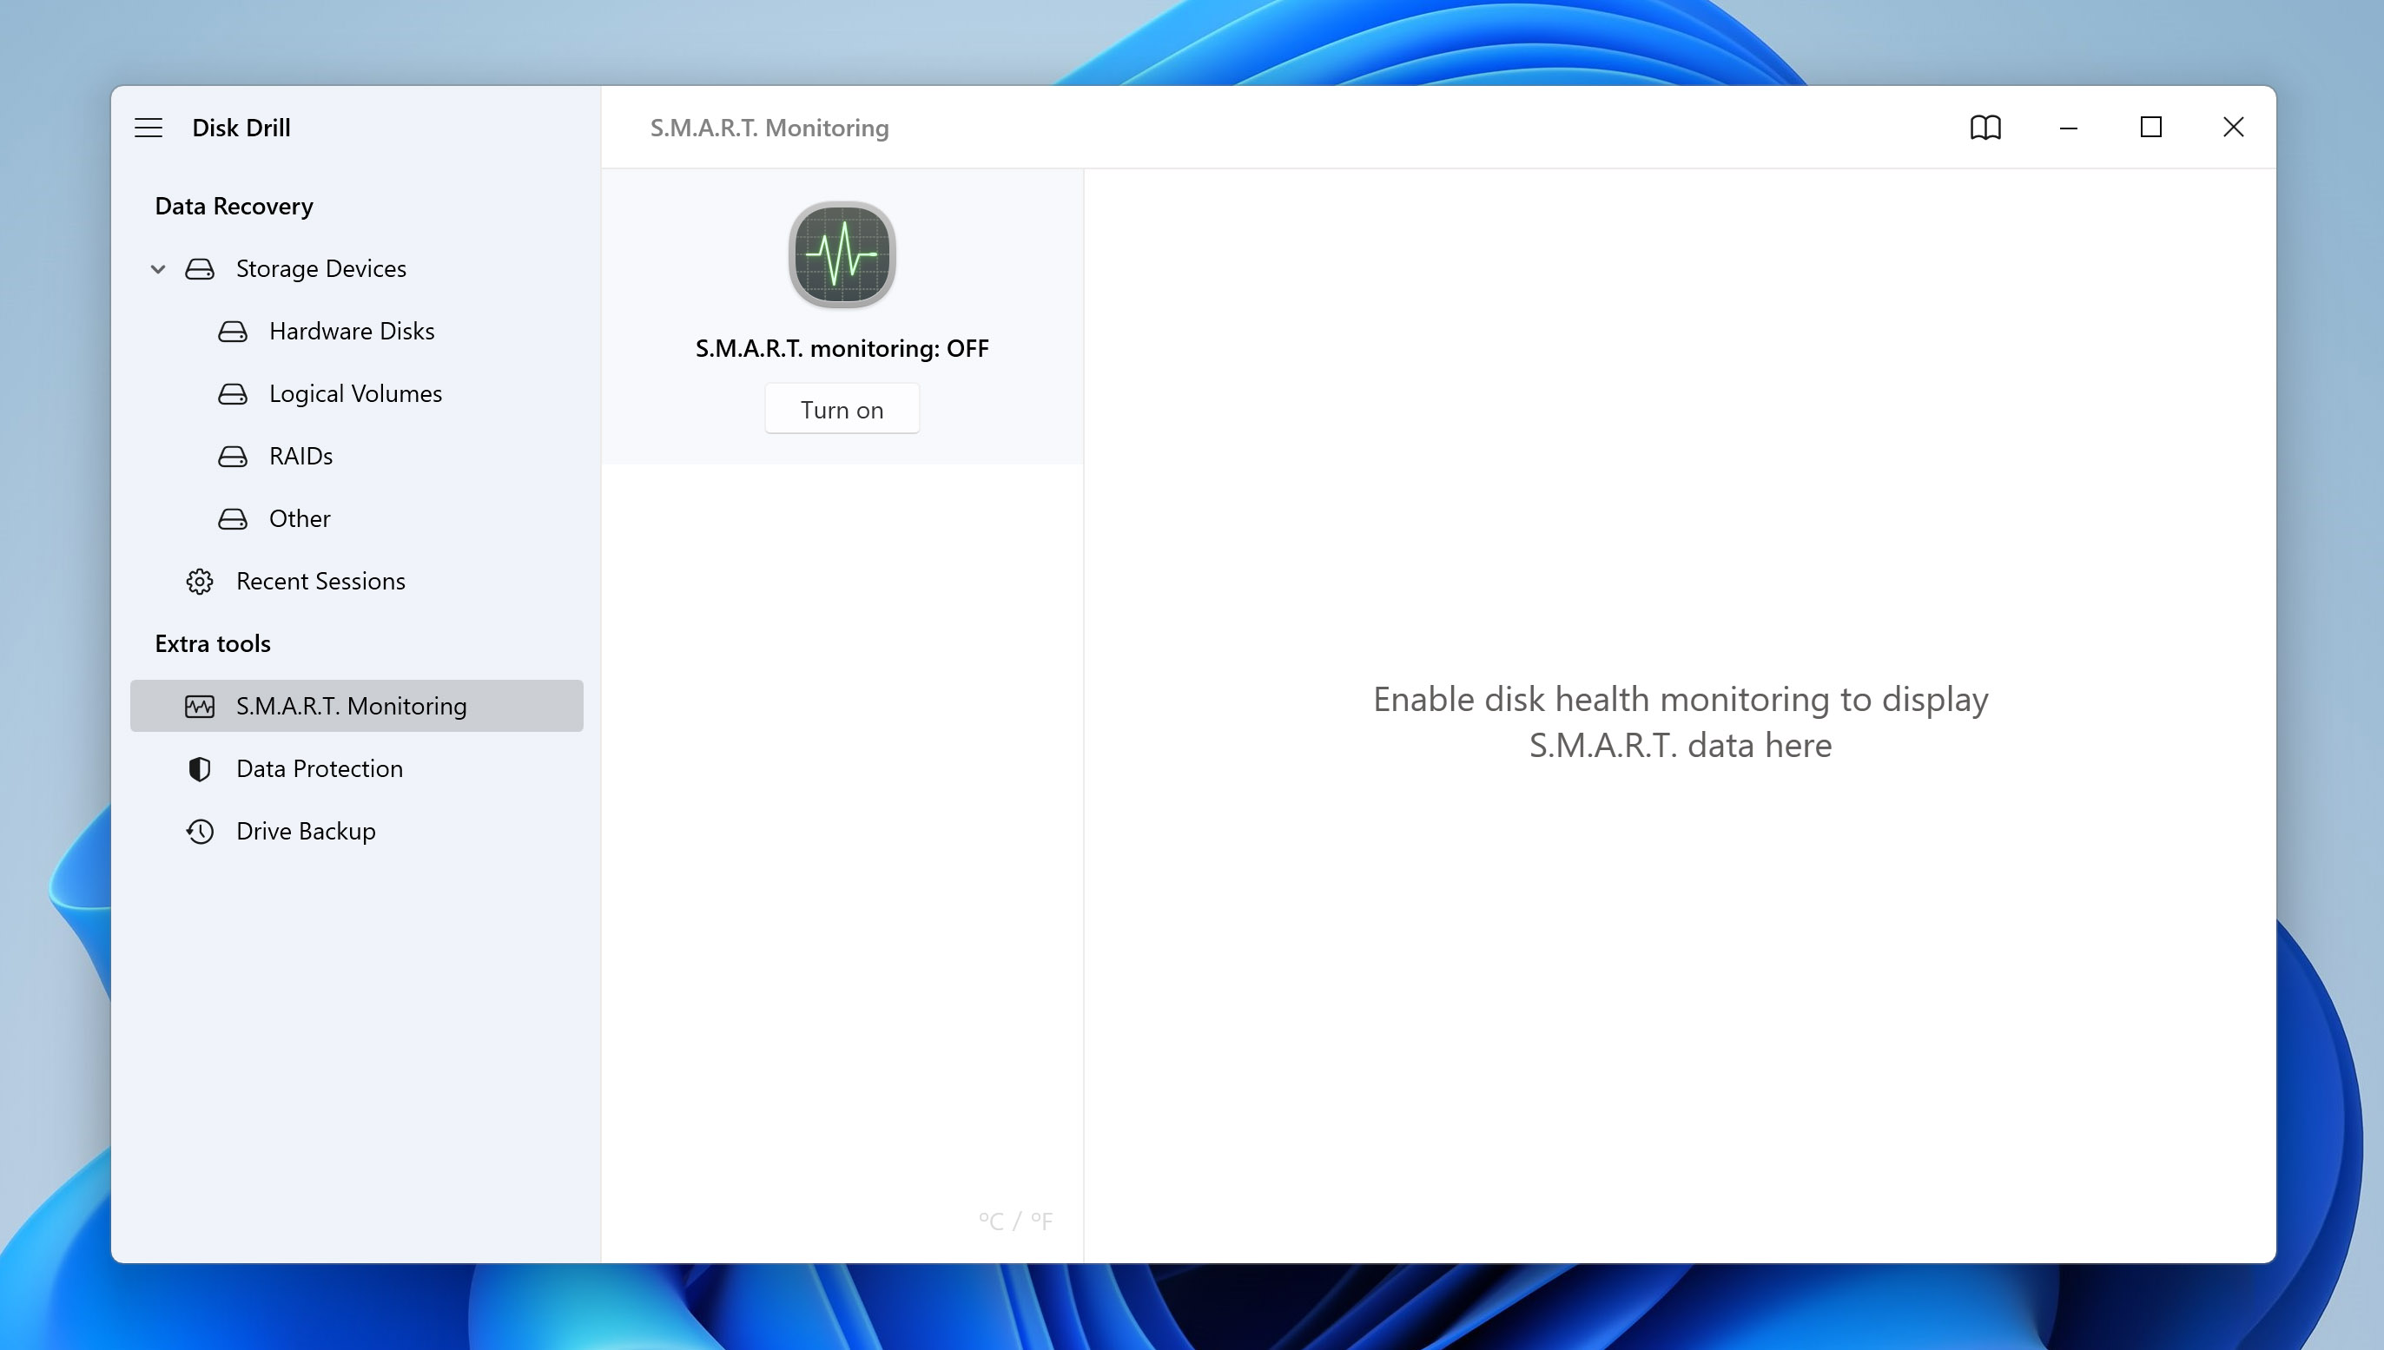Select the RAIDs drive icon
This screenshot has width=2384, height=1350.
pos(233,456)
